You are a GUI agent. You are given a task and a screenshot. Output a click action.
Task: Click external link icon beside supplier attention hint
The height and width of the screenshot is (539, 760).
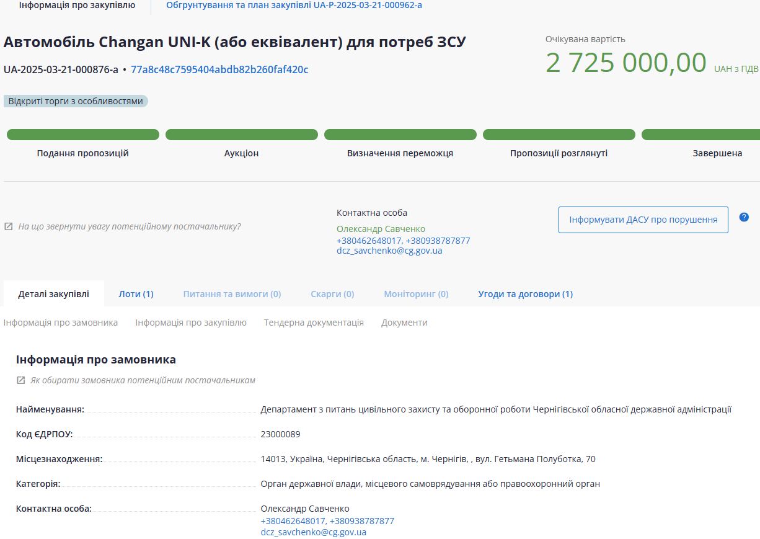click(x=8, y=227)
